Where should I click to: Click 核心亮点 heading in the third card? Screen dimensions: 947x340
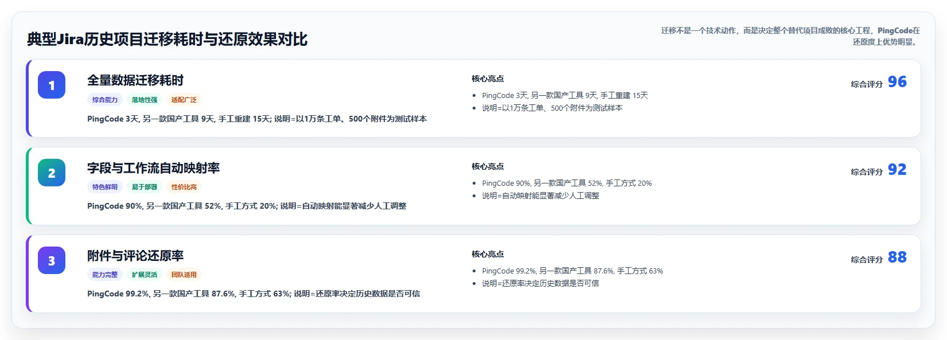click(x=488, y=254)
